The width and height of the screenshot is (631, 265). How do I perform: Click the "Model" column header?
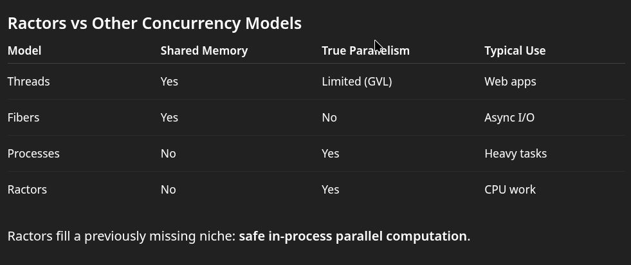point(24,51)
